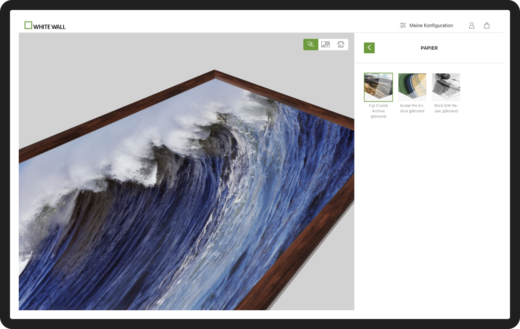Choose the Kodak Pro Endura paper thumbnail
This screenshot has height=329, width=520.
[x=412, y=87]
